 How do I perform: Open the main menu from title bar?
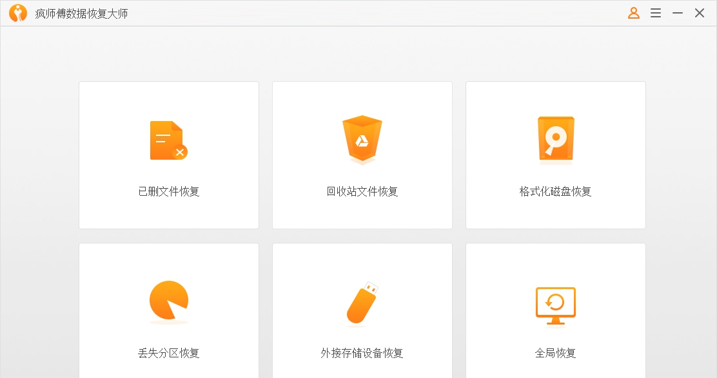655,12
